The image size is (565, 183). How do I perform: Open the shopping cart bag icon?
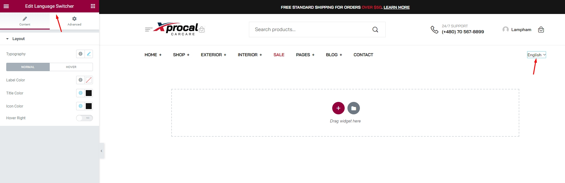(541, 30)
